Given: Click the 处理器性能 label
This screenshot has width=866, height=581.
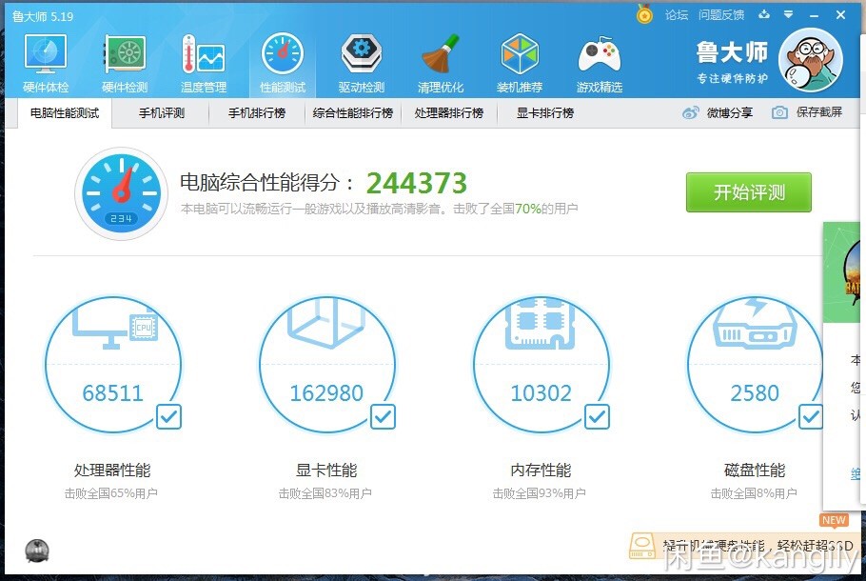Looking at the screenshot, I should 112,470.
